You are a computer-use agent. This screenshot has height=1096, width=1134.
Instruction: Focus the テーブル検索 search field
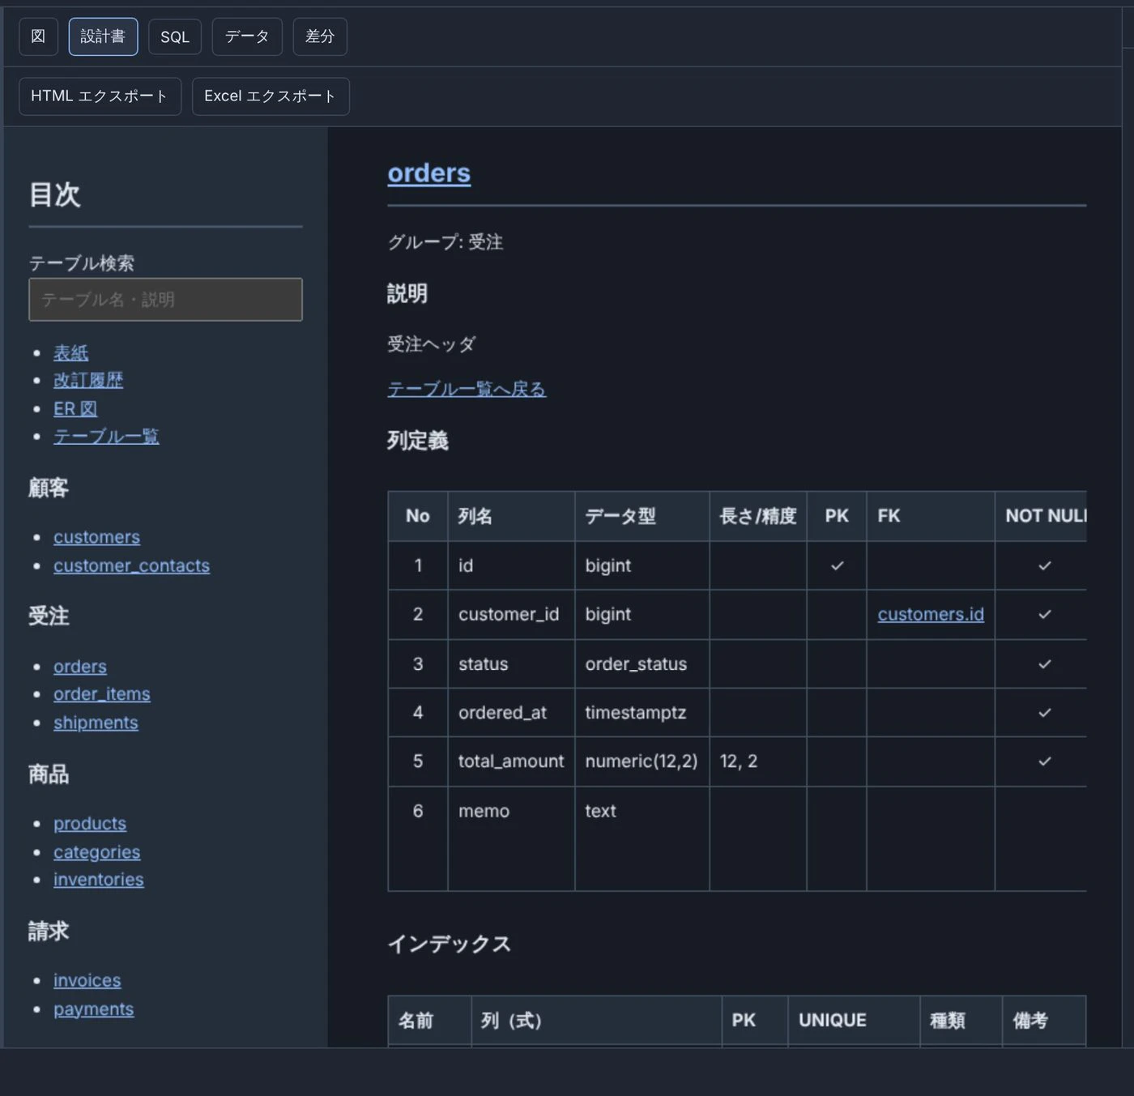point(165,300)
